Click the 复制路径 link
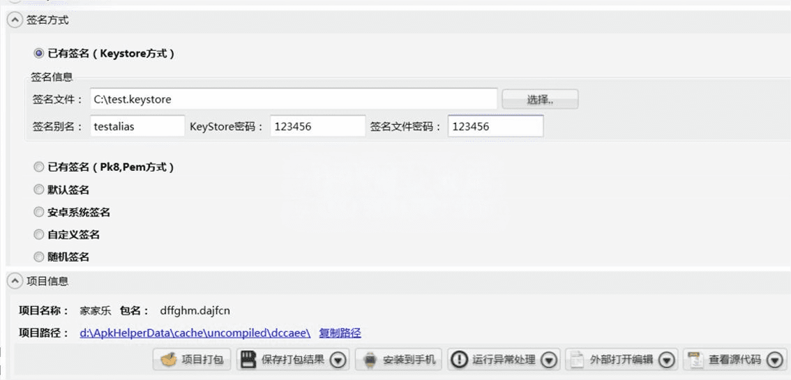791x380 pixels. [340, 333]
